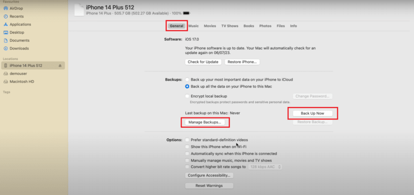Switch to the Files tab
Image resolution: width=414 pixels, height=195 pixels.
coord(280,26)
